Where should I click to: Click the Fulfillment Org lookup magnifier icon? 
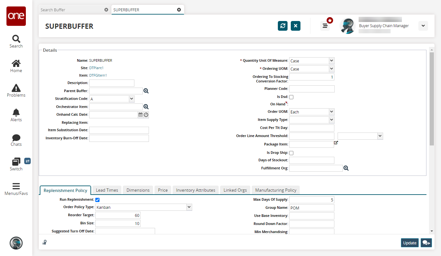pyautogui.click(x=346, y=168)
